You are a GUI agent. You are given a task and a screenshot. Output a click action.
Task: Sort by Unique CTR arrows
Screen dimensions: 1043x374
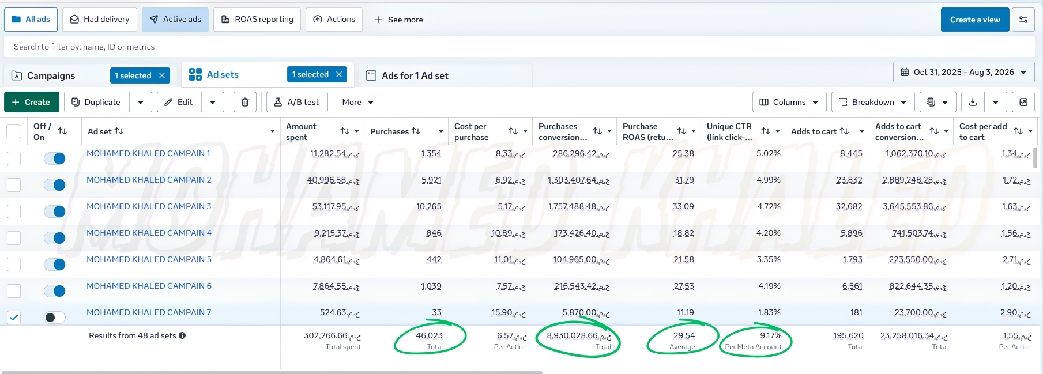pyautogui.click(x=766, y=131)
